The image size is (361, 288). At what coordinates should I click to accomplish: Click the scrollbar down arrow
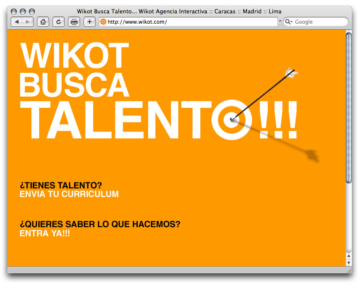(x=349, y=263)
